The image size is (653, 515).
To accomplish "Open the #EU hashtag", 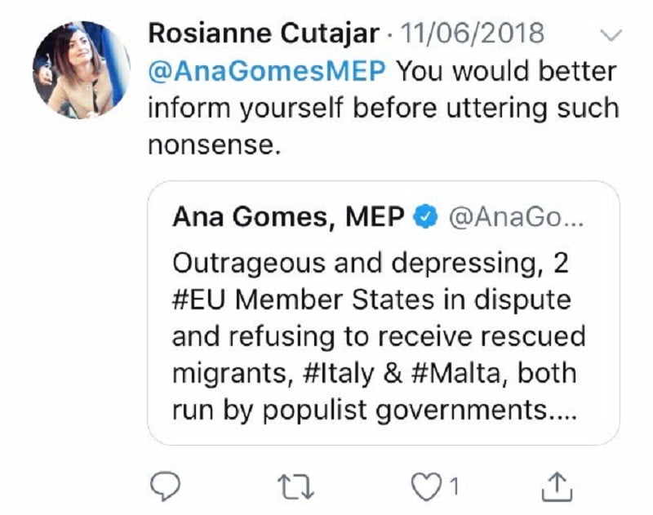I will click(202, 300).
